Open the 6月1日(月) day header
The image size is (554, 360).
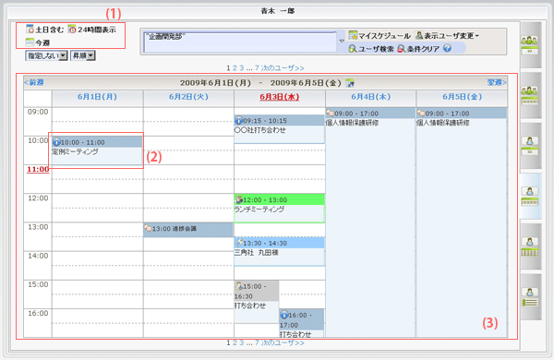[x=97, y=97]
